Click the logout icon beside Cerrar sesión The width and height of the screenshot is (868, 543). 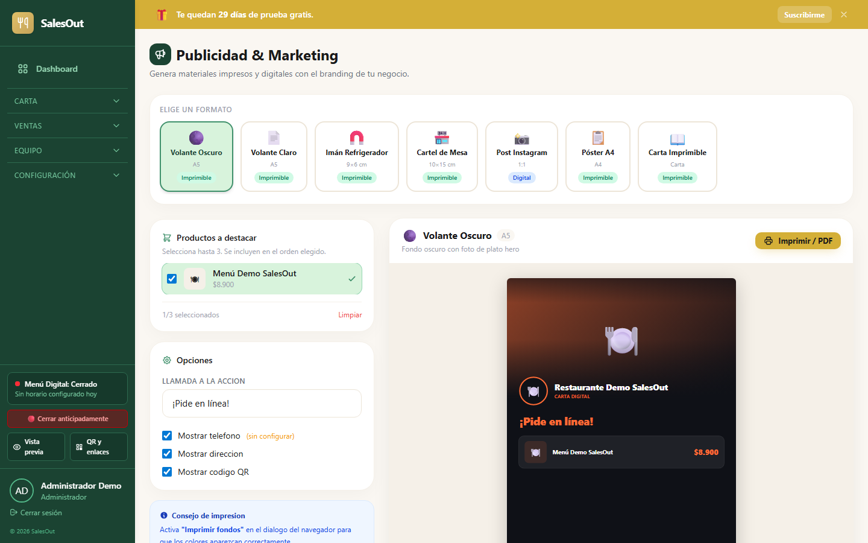(x=13, y=512)
